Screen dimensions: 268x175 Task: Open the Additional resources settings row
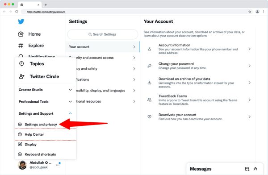[103, 101]
